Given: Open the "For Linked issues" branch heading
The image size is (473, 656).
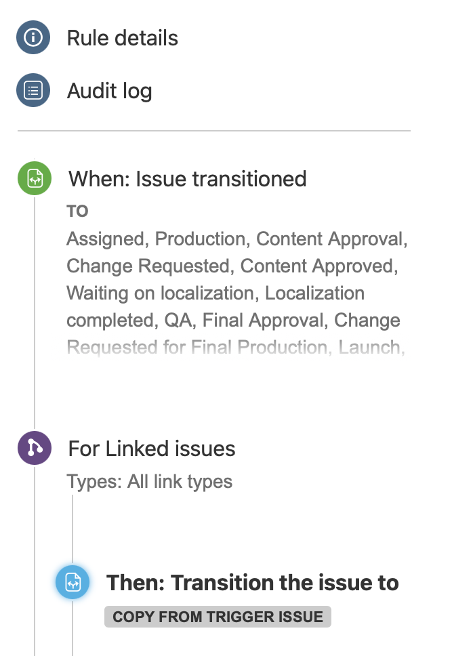Looking at the screenshot, I should [x=152, y=449].
